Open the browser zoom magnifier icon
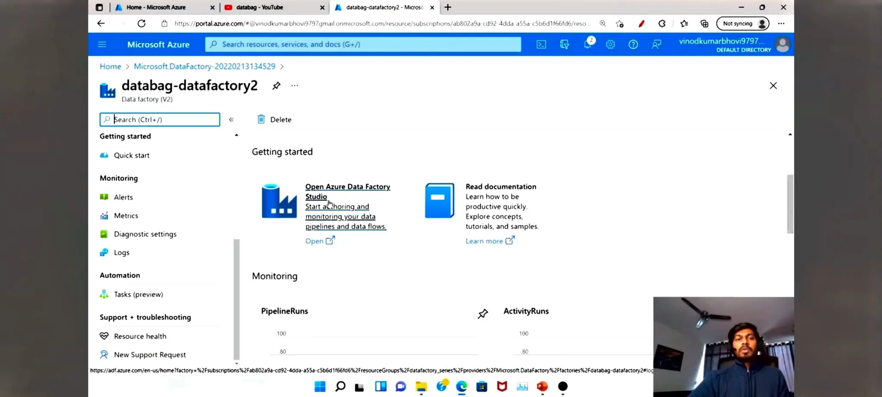Screen dimensions: 882x397 click(602, 24)
